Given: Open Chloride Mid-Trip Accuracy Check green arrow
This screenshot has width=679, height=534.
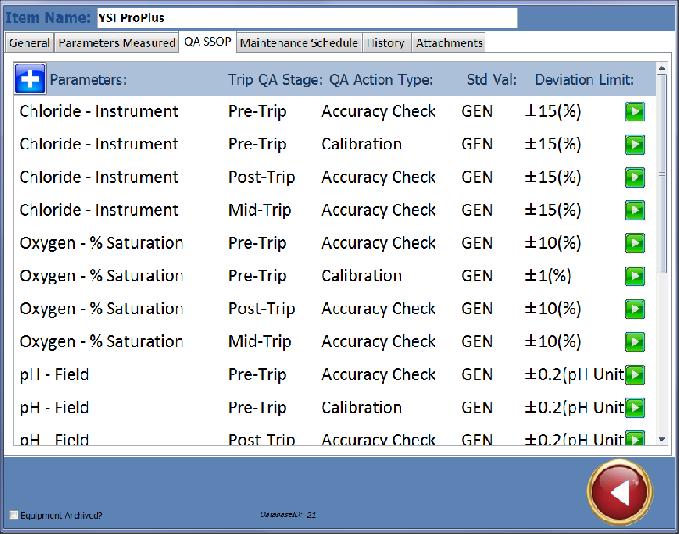Looking at the screenshot, I should click(x=635, y=211).
